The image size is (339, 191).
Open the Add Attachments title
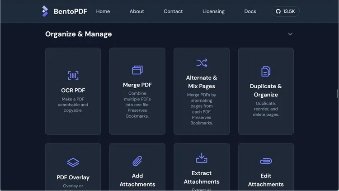(137, 180)
